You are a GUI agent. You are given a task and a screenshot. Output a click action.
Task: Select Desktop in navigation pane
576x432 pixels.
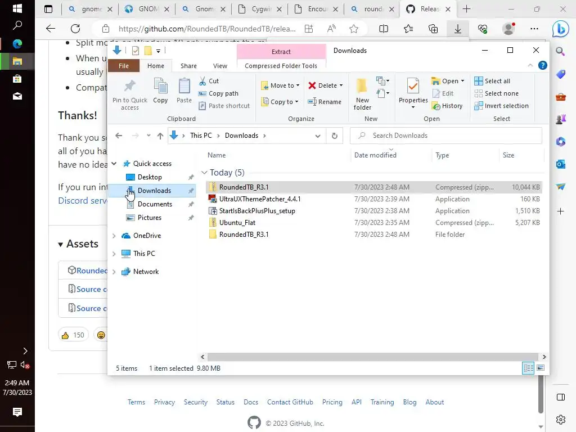click(150, 177)
